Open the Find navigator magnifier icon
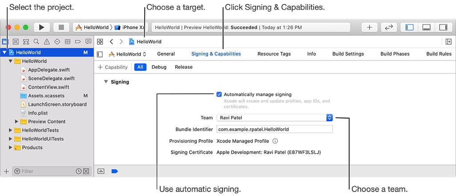This screenshot has width=456, height=196. pyautogui.click(x=37, y=41)
